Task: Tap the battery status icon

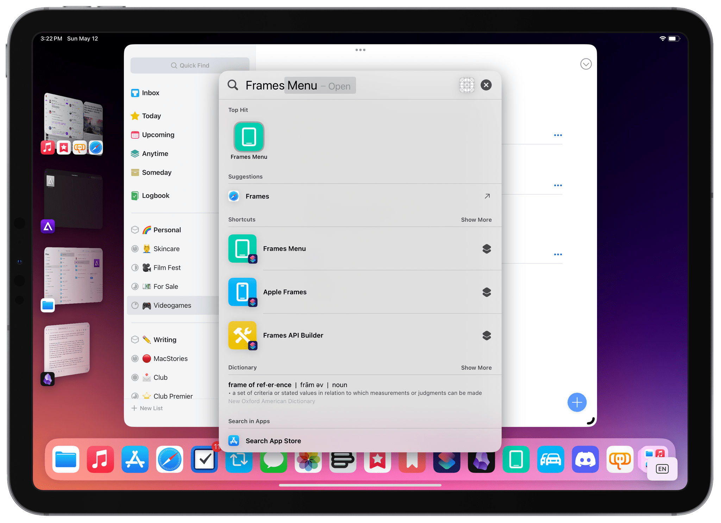Action: pyautogui.click(x=673, y=39)
